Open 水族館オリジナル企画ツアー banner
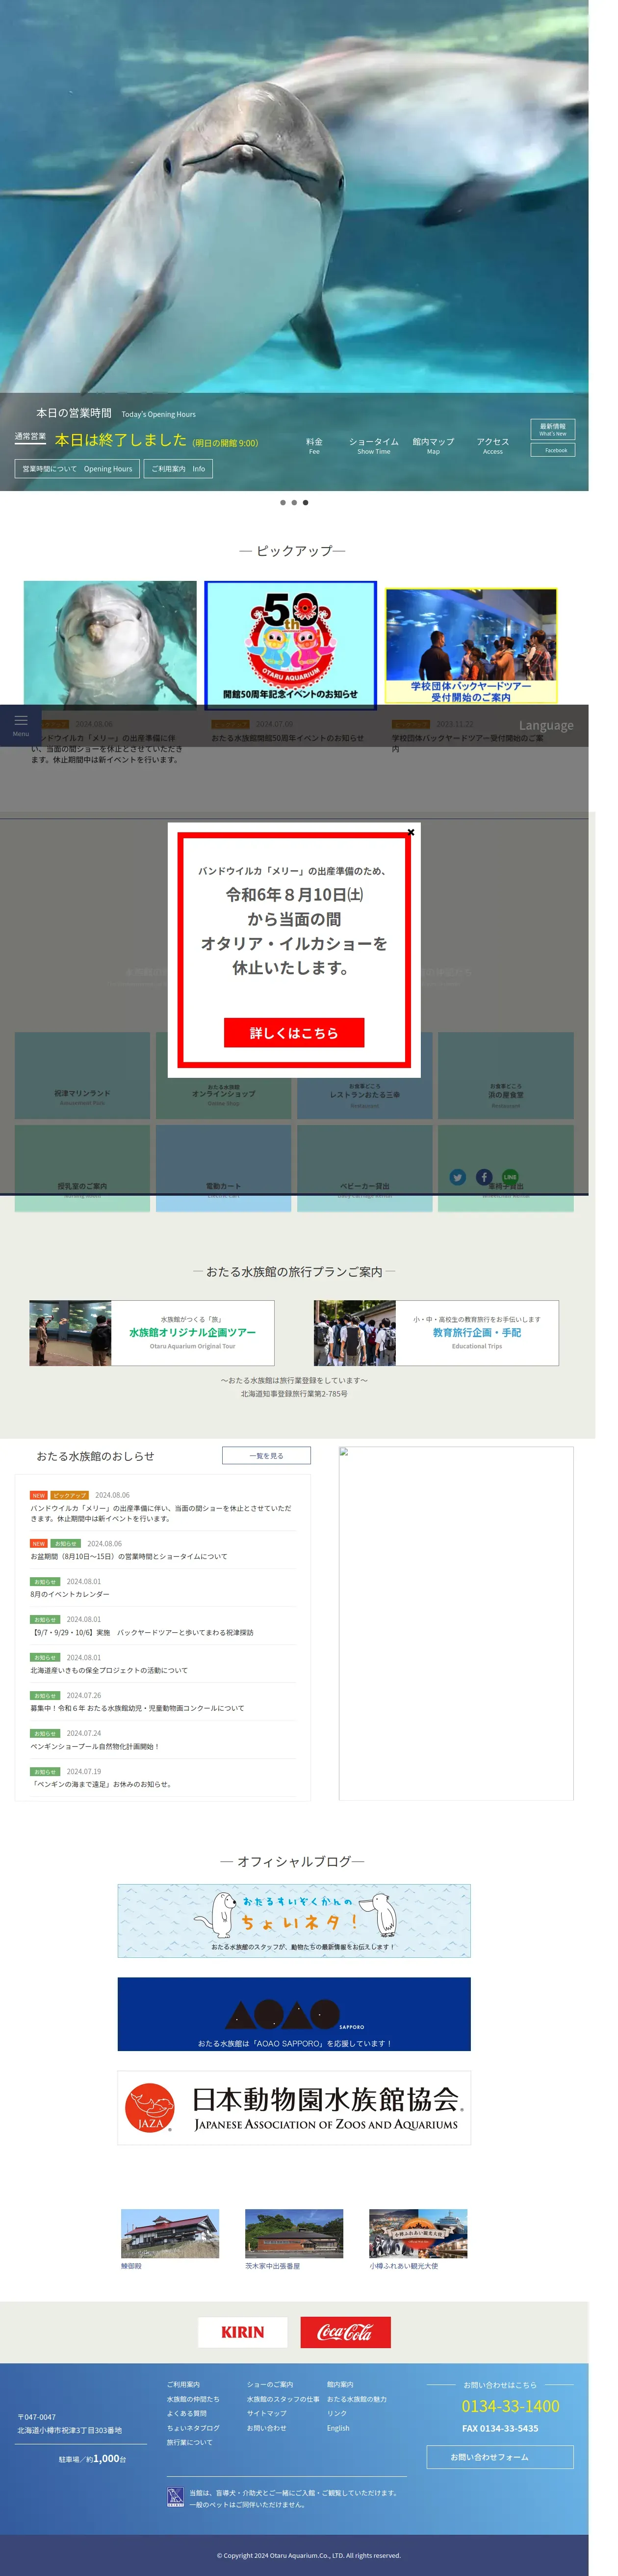The image size is (618, 2576). [x=152, y=1333]
